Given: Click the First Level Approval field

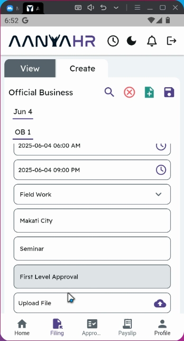Looking at the screenshot, I should [92, 277].
